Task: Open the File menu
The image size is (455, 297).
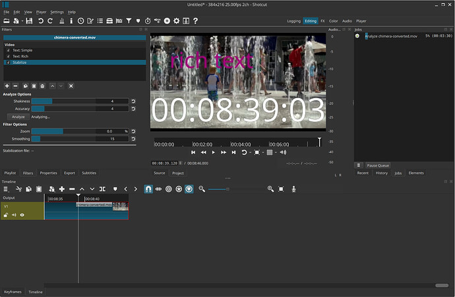Action: point(7,12)
